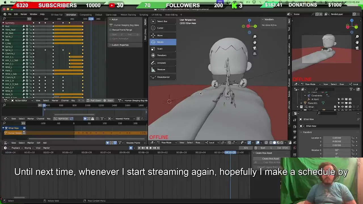Open the Playback dropdown menu
The height and width of the screenshot is (204, 363).
tap(17, 148)
